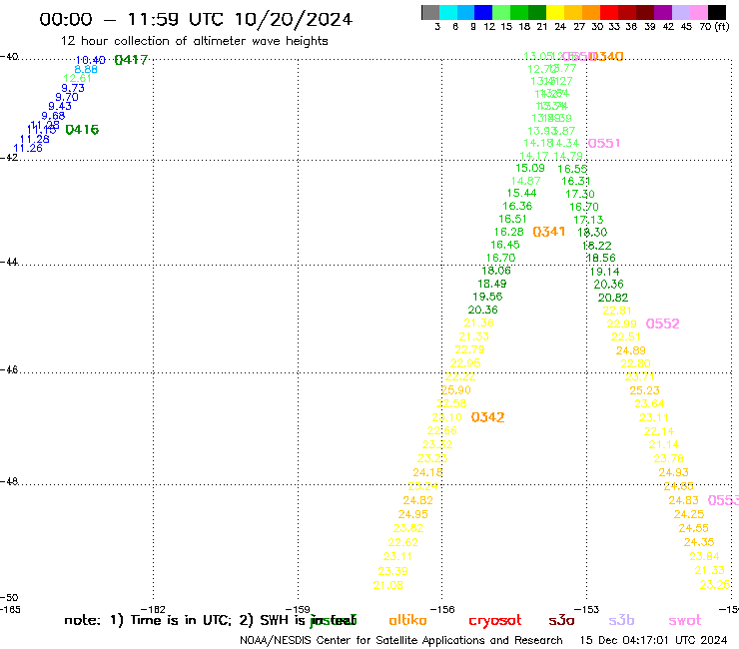739x649 pixels.
Task: Click the wave height value '24.95'
Action: point(412,514)
